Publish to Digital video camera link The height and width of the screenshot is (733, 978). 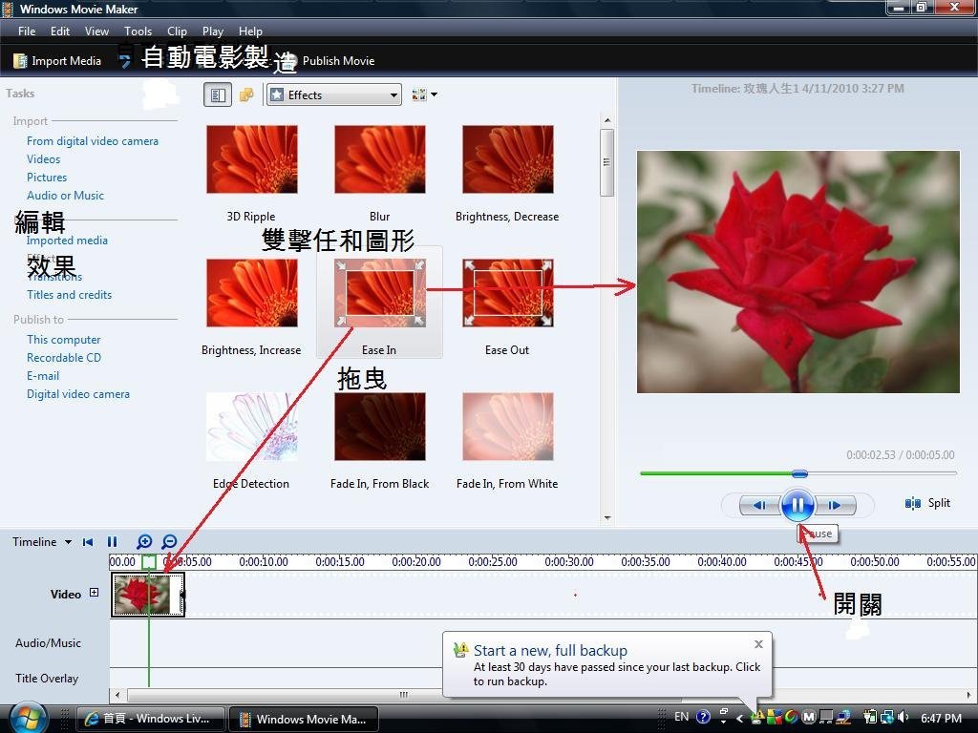(78, 393)
